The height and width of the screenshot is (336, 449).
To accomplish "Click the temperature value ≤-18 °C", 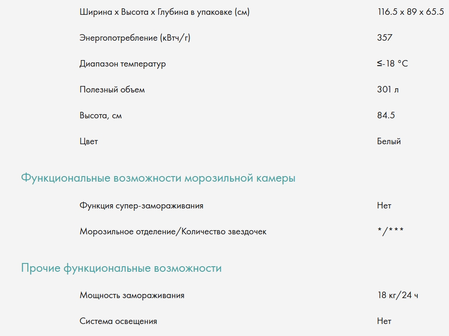I will point(393,64).
